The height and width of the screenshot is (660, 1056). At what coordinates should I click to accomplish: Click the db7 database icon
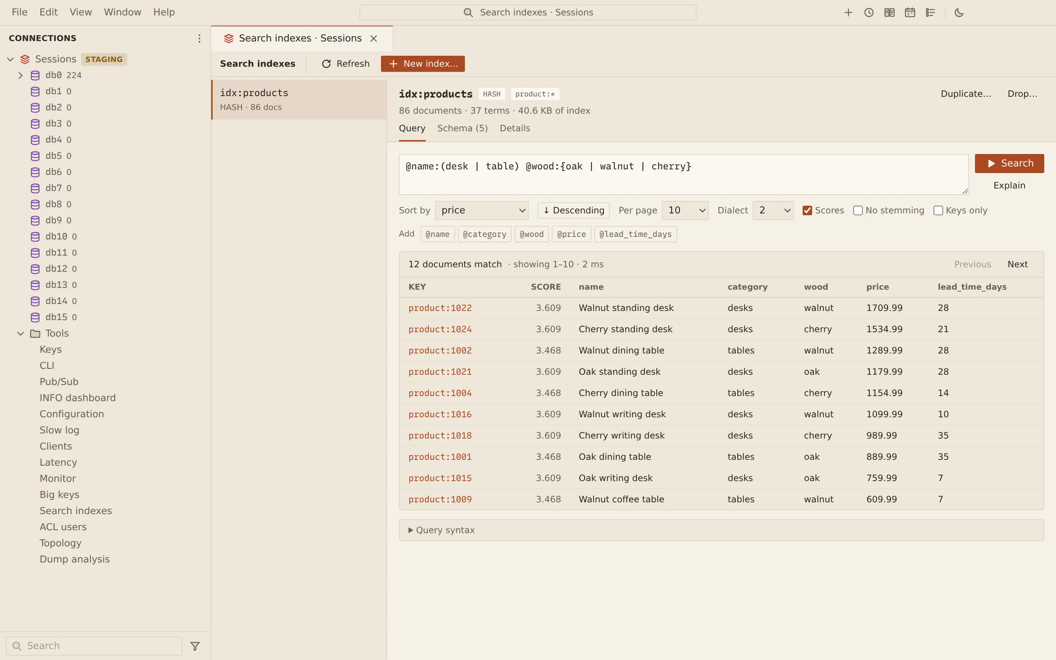coord(35,188)
